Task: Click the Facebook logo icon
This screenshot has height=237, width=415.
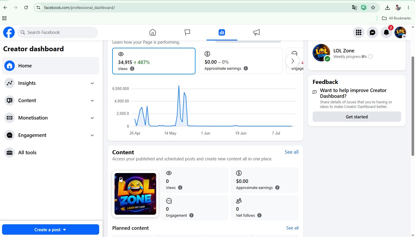Action: 9,32
